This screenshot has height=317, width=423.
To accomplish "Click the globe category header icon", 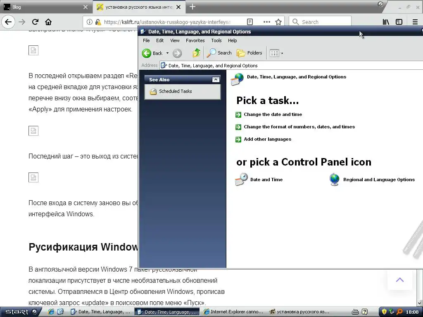I will 237,79.
